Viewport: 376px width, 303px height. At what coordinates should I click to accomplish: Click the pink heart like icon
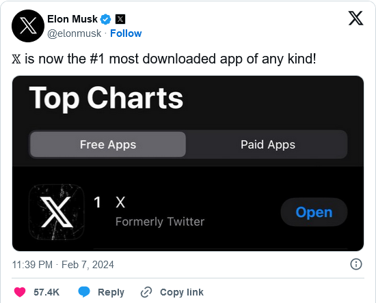[20, 292]
